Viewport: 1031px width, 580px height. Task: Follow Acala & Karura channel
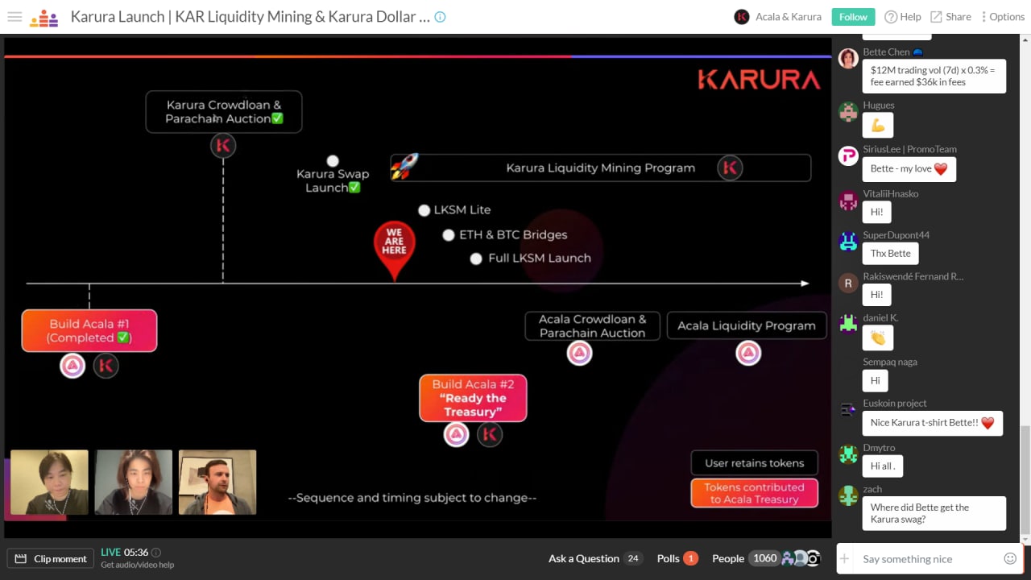coord(853,17)
